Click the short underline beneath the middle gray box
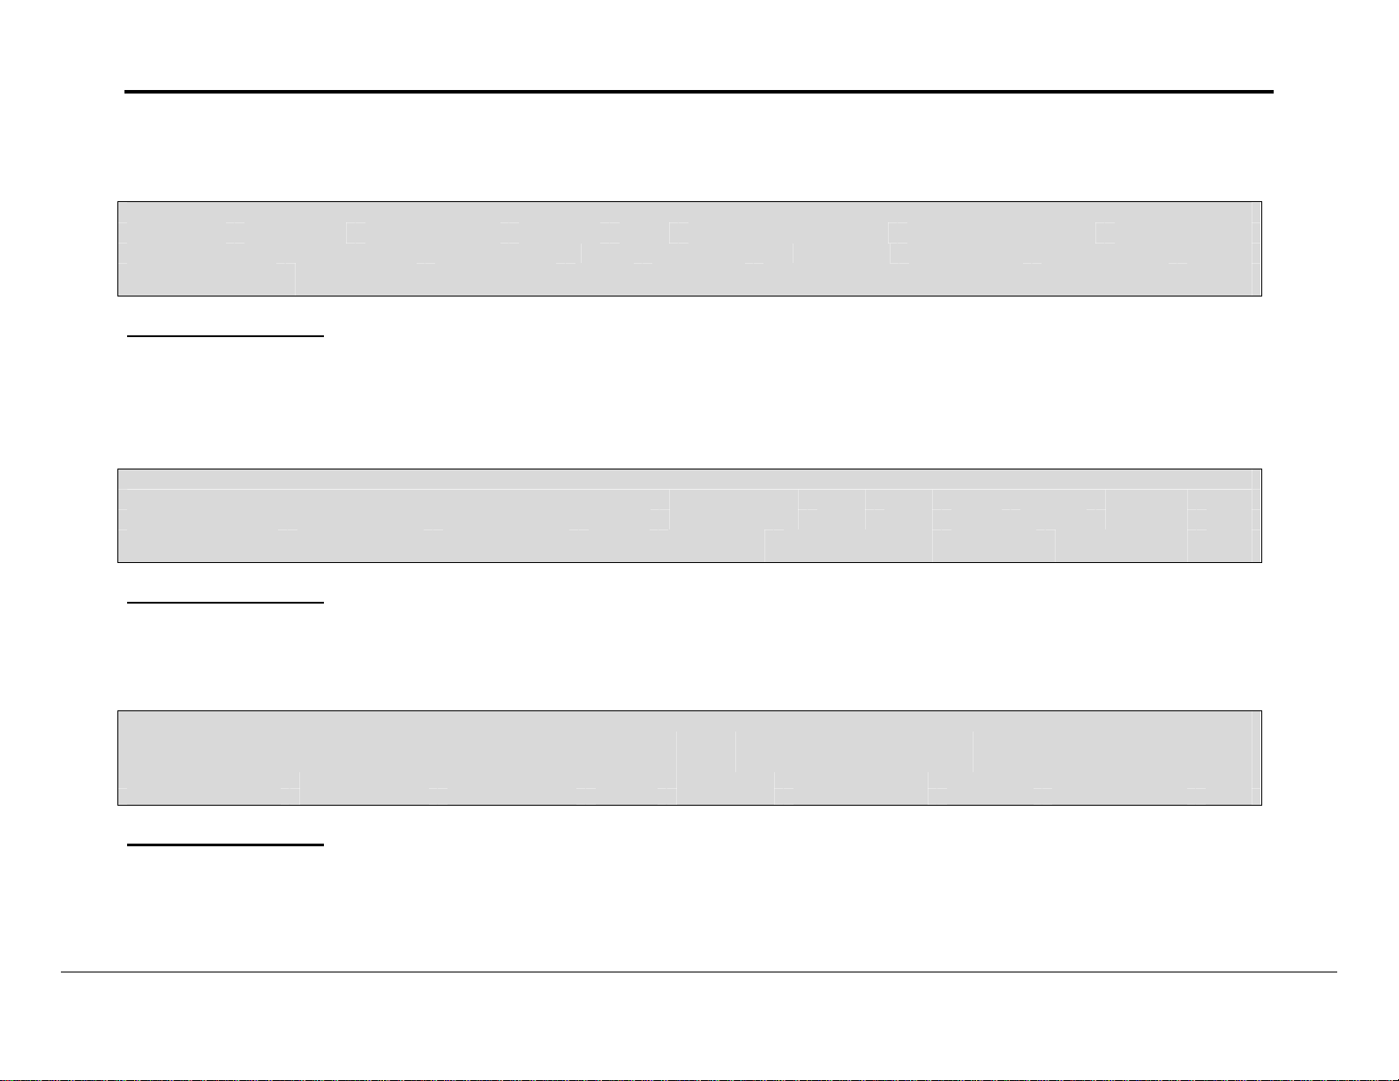Screen dimensions: 1399x1081 coord(226,603)
